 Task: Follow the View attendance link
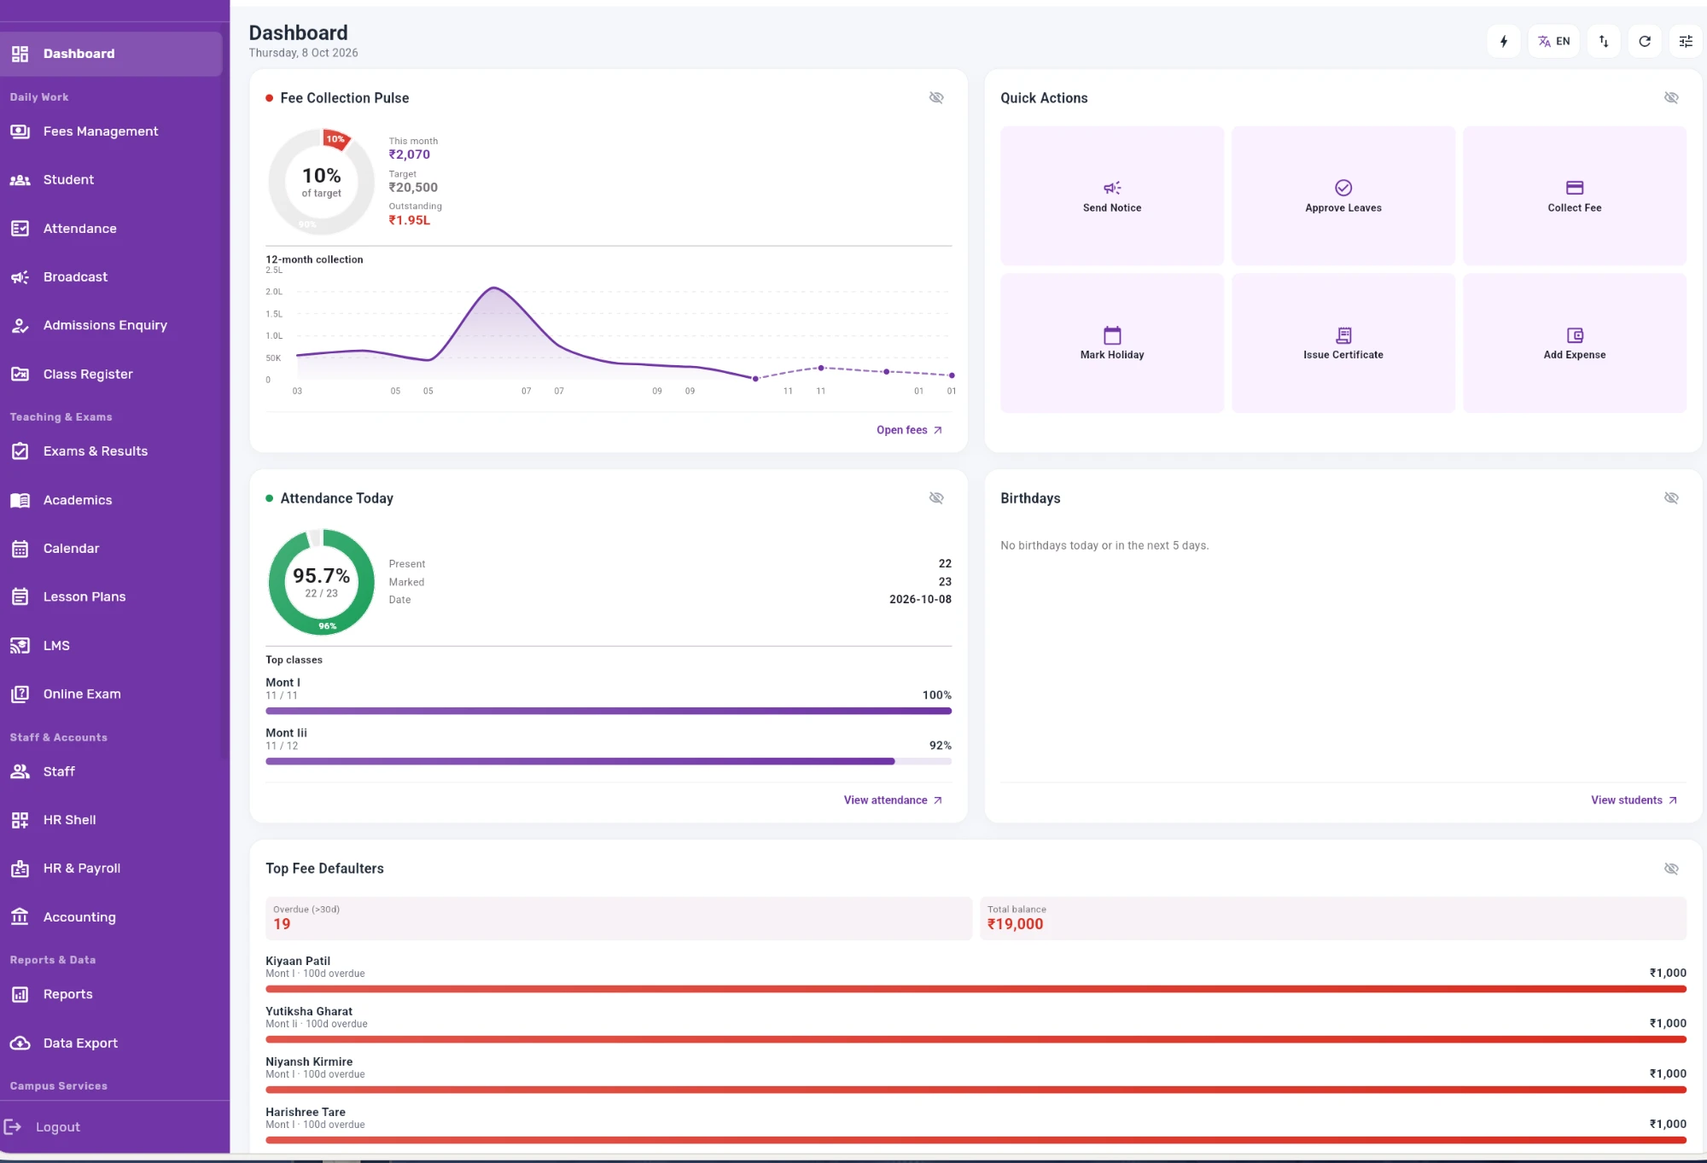coord(893,800)
